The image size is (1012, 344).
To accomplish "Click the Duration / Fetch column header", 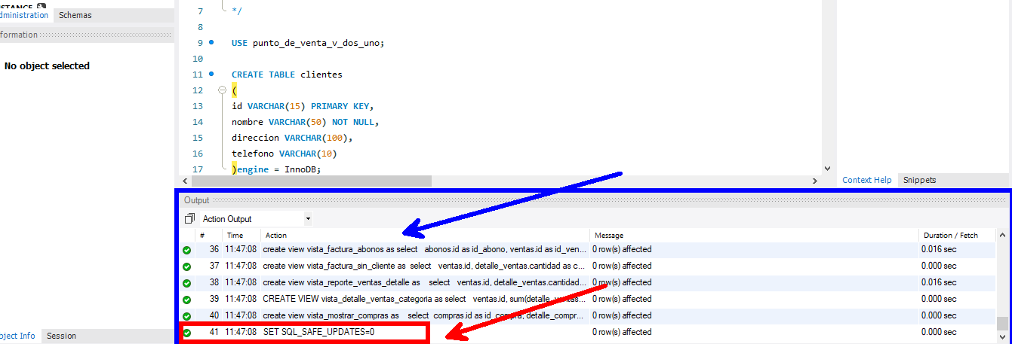I will [x=950, y=236].
